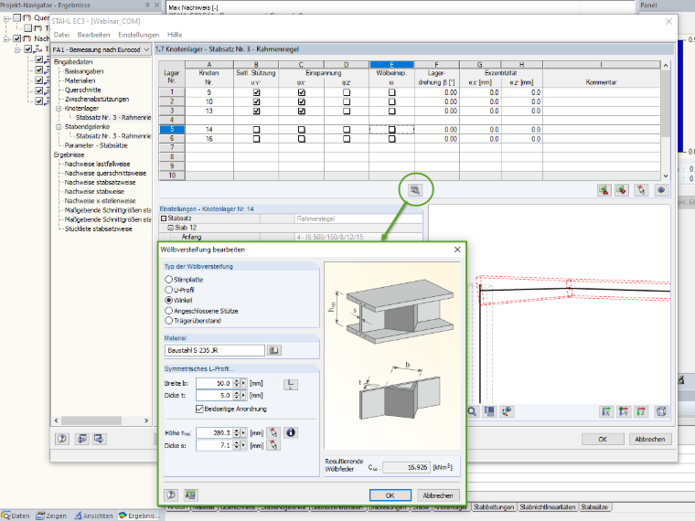This screenshot has width=695, height=521.
Task: Collapse the Stabendgelenke tree node
Action: click(59, 127)
